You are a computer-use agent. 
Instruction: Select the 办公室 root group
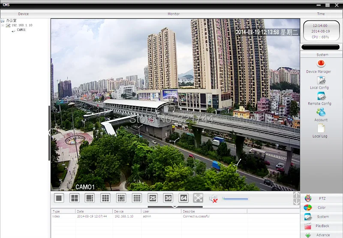tap(11, 21)
